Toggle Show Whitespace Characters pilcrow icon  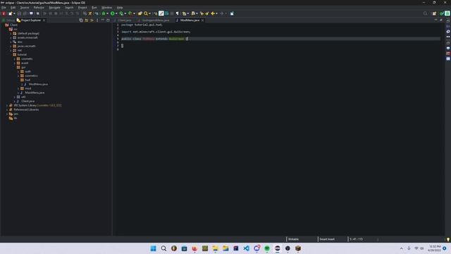point(178,13)
